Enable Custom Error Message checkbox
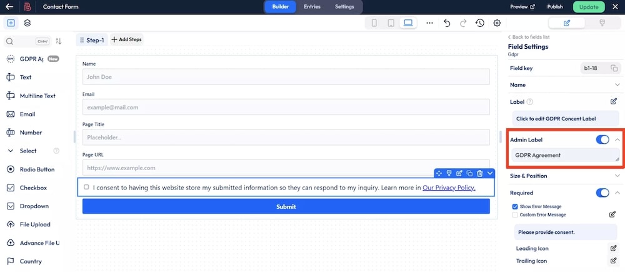This screenshot has height=272, width=625. point(515,214)
